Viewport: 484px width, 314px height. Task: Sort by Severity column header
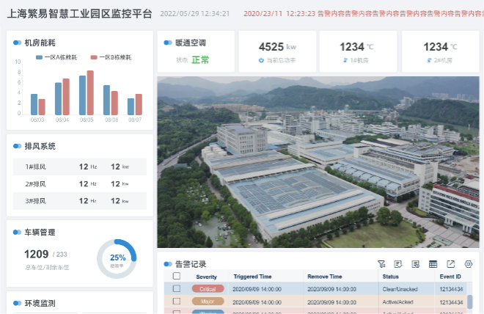pos(207,277)
